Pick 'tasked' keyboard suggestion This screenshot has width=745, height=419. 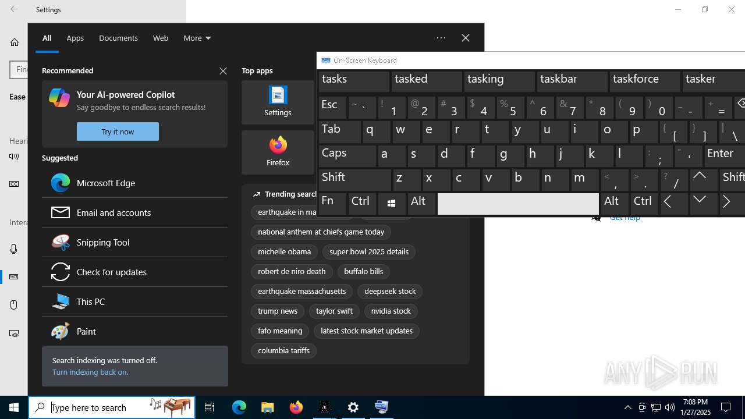tap(427, 81)
